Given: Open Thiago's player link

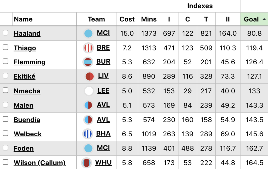Looking at the screenshot, I should pyautogui.click(x=25, y=48).
